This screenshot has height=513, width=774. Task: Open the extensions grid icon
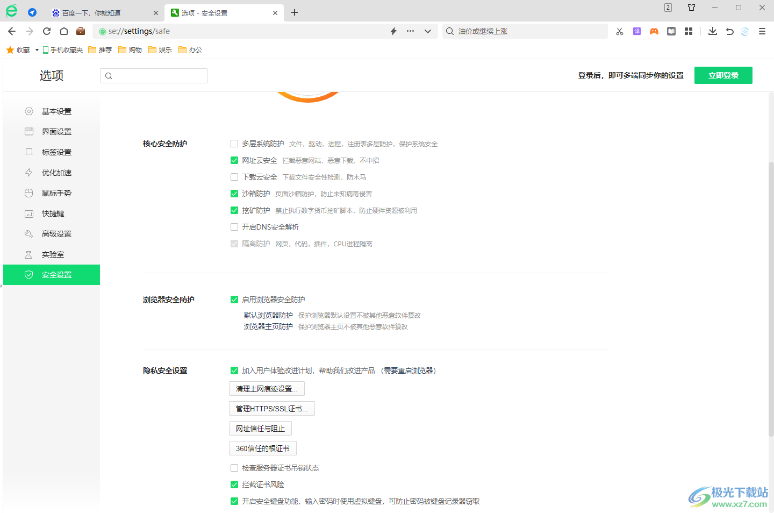click(x=689, y=31)
